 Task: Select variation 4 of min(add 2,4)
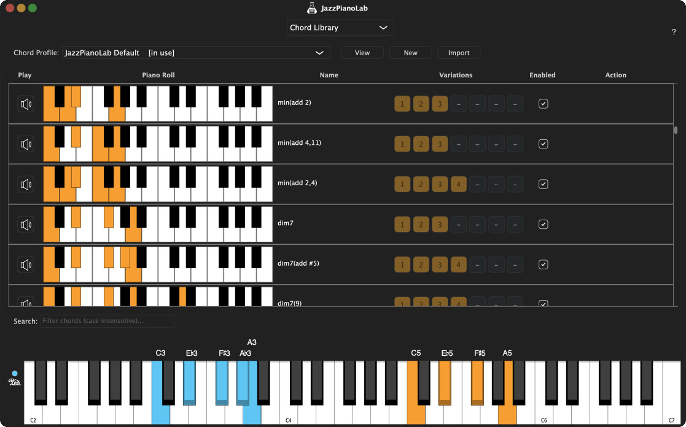coord(459,184)
